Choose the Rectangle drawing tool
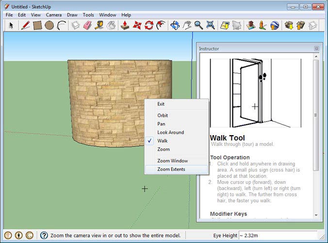The height and width of the screenshot is (243, 328). pos(37,25)
